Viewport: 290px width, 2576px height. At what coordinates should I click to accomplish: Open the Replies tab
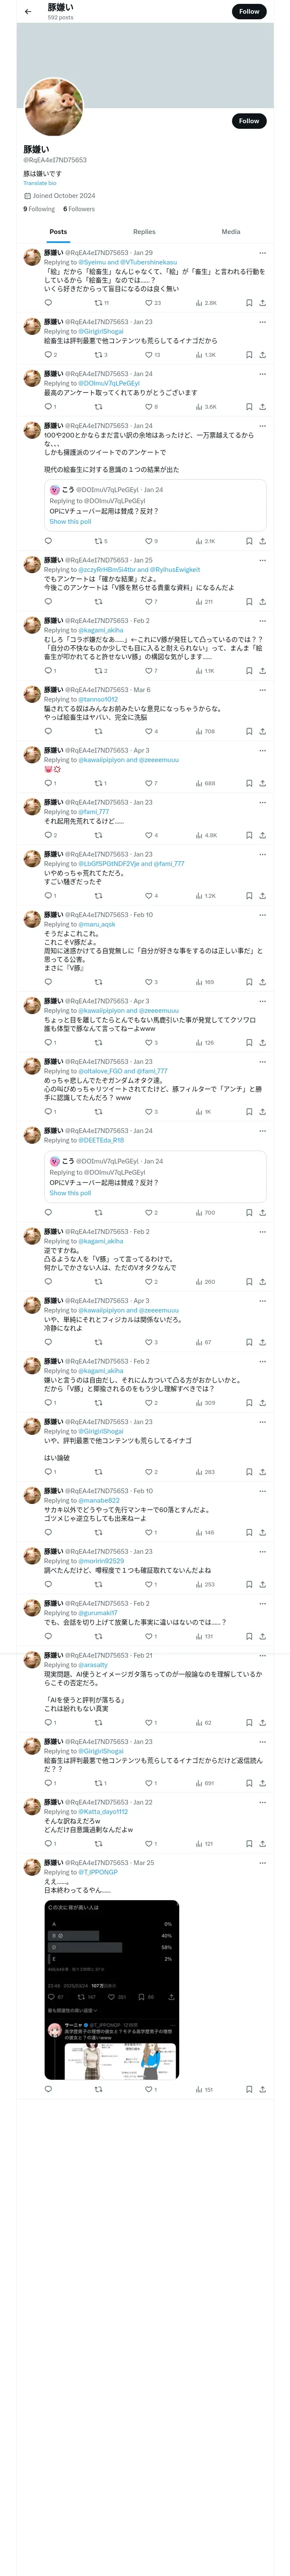pyautogui.click(x=144, y=231)
